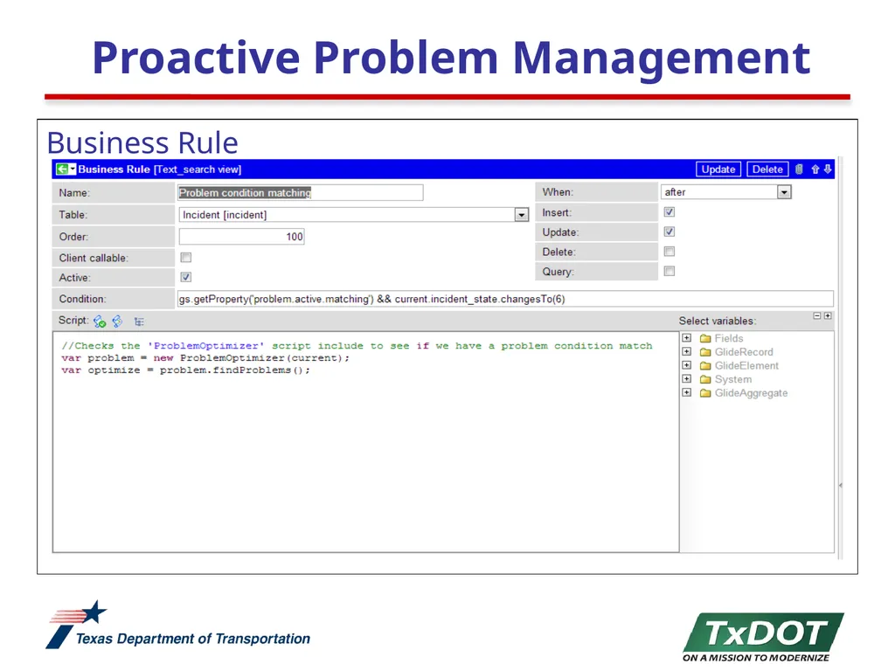Image resolution: width=895 pixels, height=671 pixels.
Task: Click the script format/tree icon
Action: [x=139, y=322]
